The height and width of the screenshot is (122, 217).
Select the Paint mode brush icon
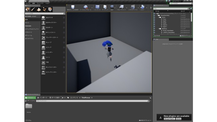(33, 9)
